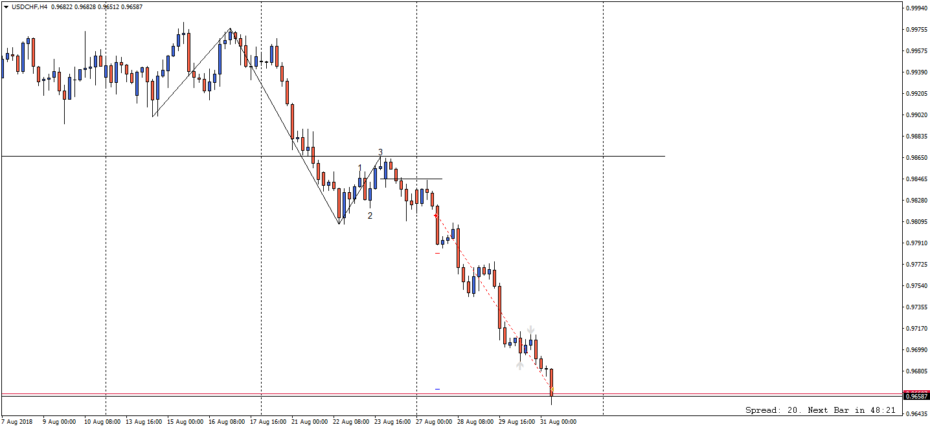Click the 0.99390 price scale label
Screen dimensions: 930x429
916,72
